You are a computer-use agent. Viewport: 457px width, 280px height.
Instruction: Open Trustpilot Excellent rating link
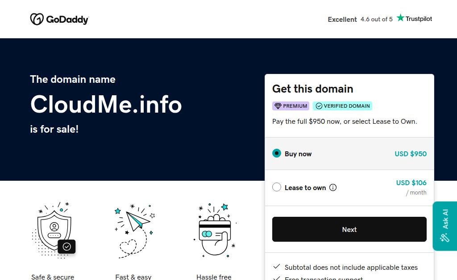(x=380, y=19)
